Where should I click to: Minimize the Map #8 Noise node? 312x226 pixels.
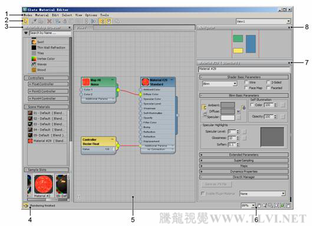click(113, 79)
